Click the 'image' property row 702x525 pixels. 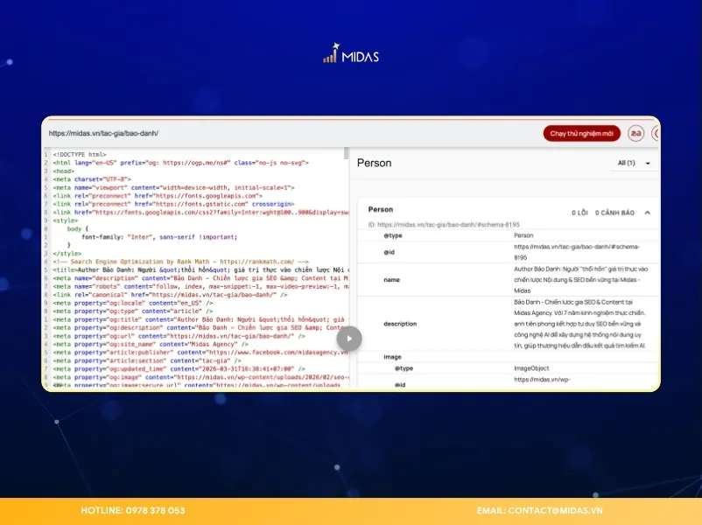pyautogui.click(x=508, y=357)
